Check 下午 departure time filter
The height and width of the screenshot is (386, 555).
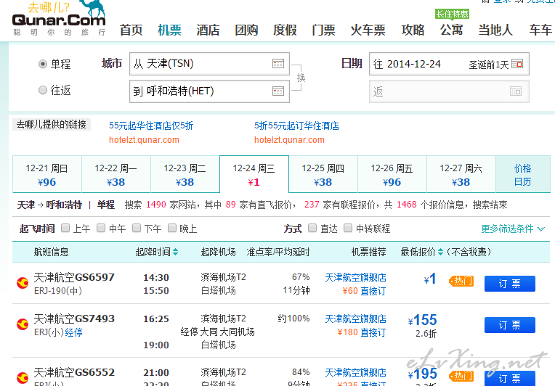click(137, 228)
